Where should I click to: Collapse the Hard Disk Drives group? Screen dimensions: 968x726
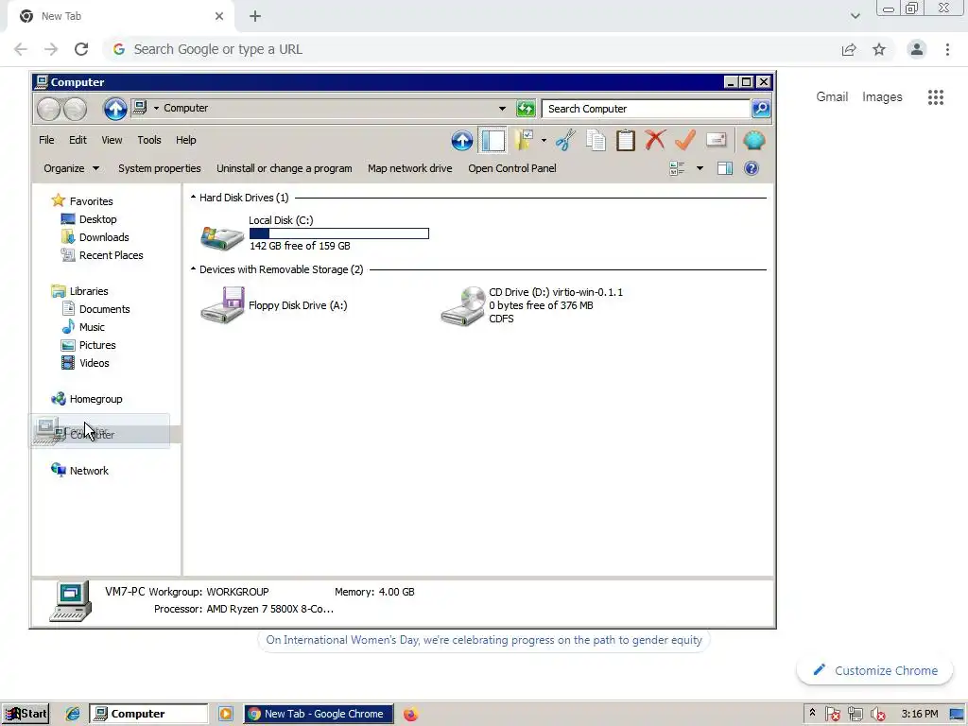(193, 198)
